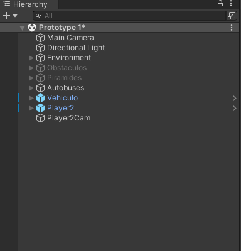Image resolution: width=241 pixels, height=251 pixels.
Task: Open the create dropdown arrow beside plus
Action: (15, 16)
